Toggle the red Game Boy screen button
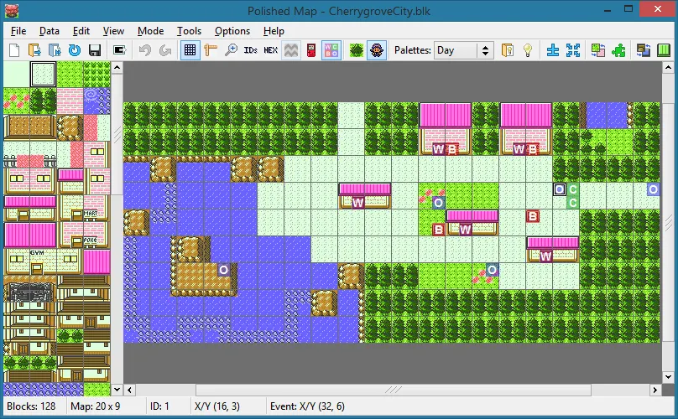This screenshot has width=678, height=419. click(311, 50)
